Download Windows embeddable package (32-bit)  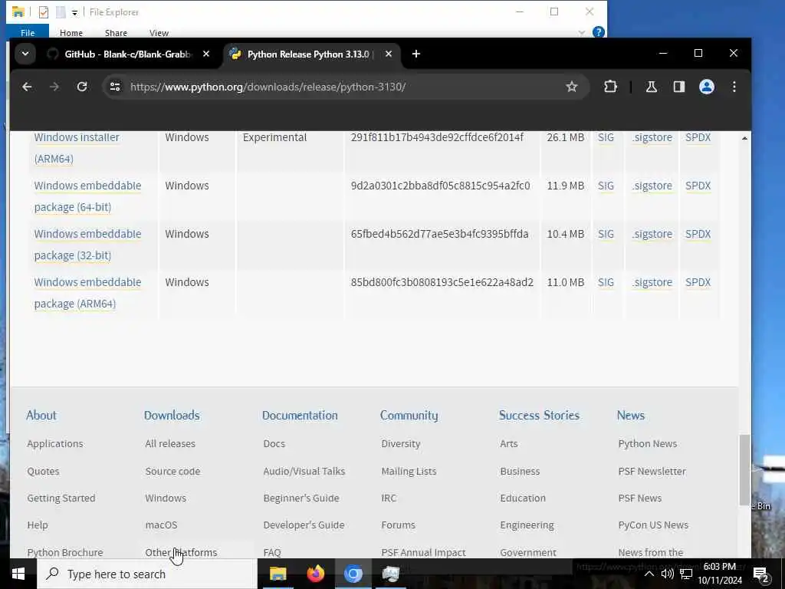pyautogui.click(x=87, y=245)
